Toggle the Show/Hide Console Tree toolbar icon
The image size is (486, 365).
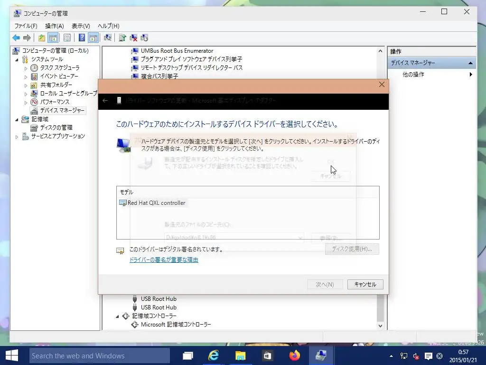pyautogui.click(x=53, y=38)
